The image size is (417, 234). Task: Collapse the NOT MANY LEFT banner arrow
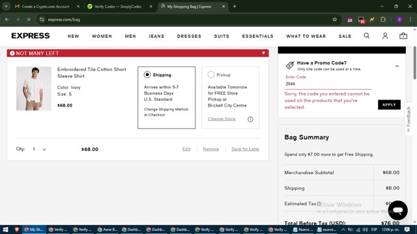coord(263,53)
